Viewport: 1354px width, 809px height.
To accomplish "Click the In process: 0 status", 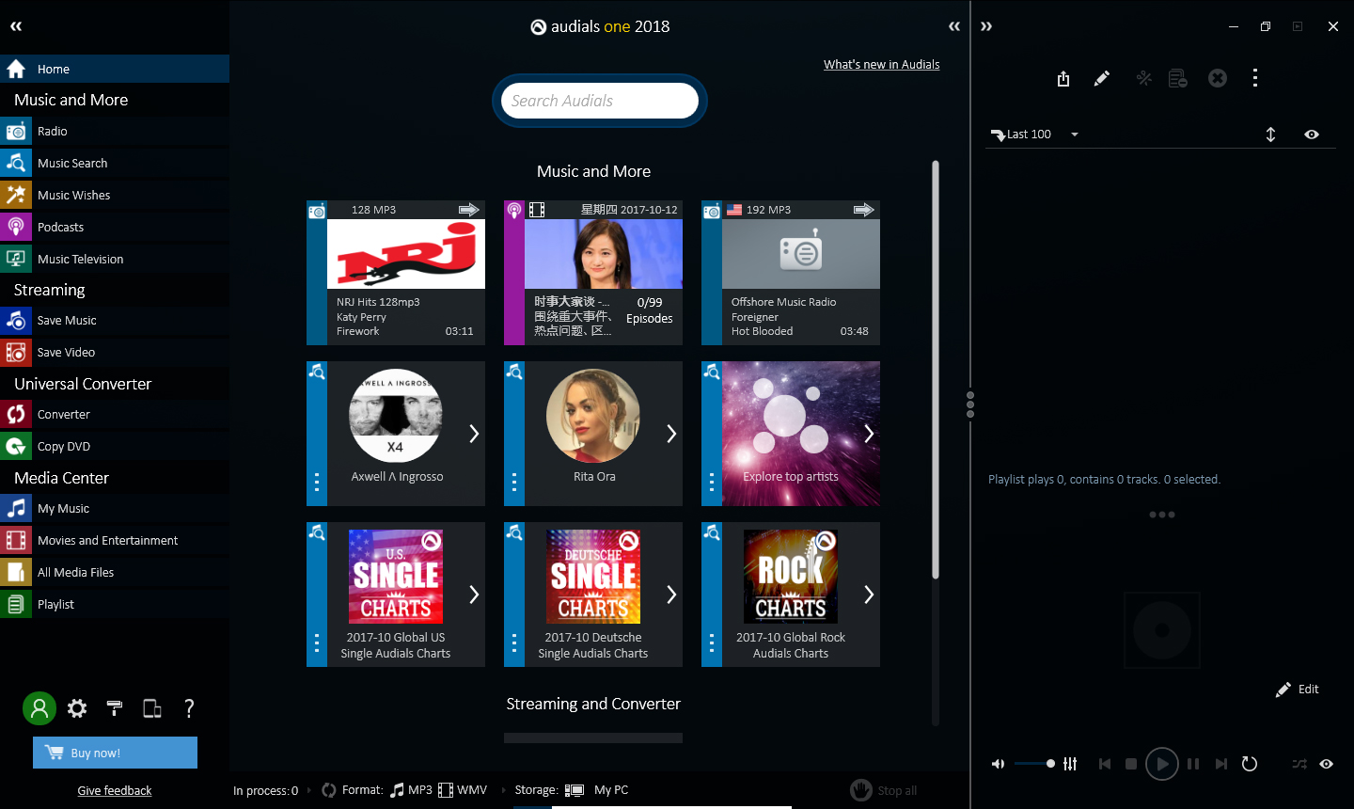I will (266, 791).
